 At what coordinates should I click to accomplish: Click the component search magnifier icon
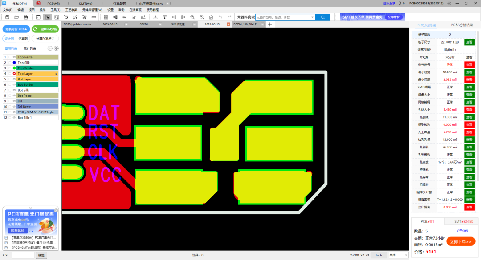(323, 17)
